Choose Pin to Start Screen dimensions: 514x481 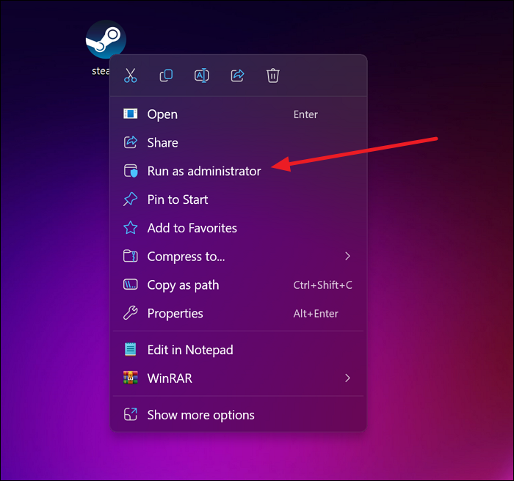pos(177,199)
